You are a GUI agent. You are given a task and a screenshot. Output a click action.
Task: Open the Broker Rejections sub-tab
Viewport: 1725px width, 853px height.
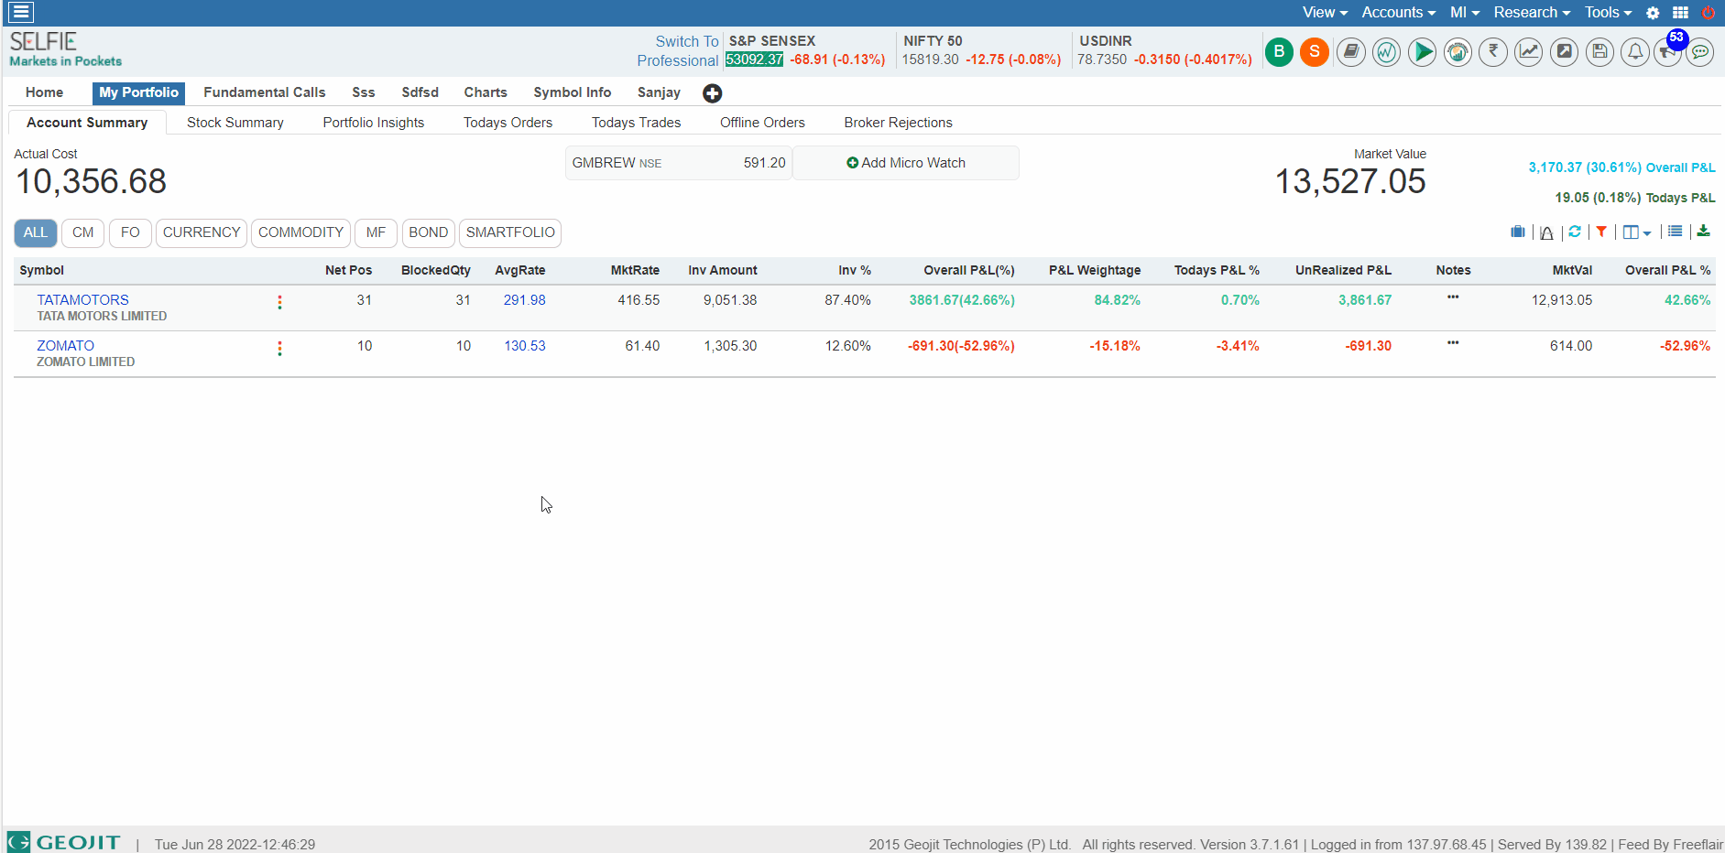tap(899, 123)
